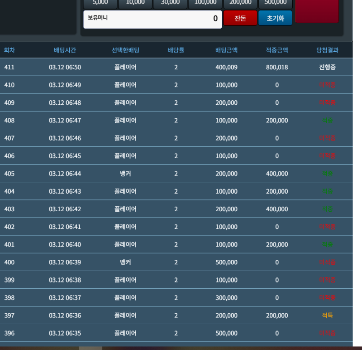Click the 회차 column header
The image size is (362, 350).
pyautogui.click(x=10, y=50)
